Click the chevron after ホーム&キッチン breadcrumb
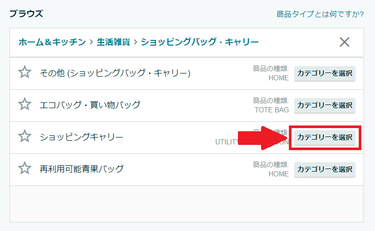 [91, 43]
